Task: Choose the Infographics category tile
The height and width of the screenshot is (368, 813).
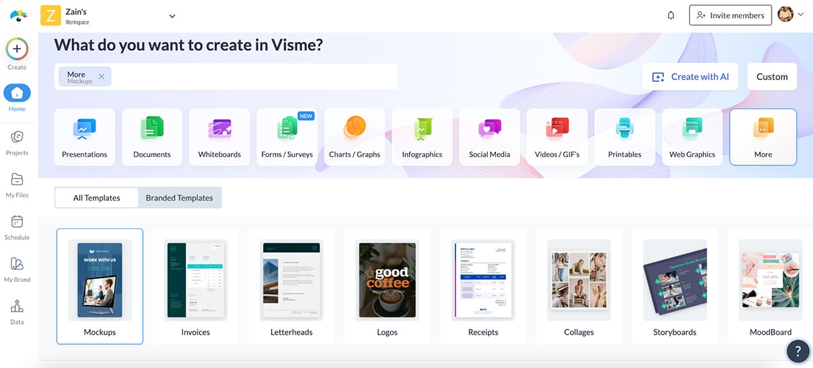Action: [x=422, y=137]
